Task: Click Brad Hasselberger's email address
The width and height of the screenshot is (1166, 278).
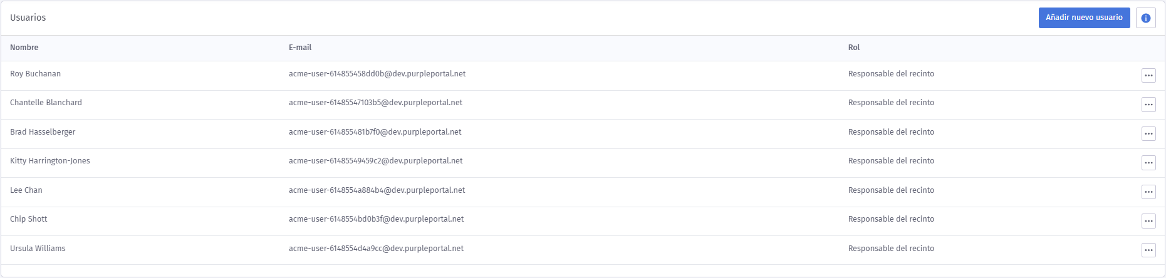Action: 375,132
